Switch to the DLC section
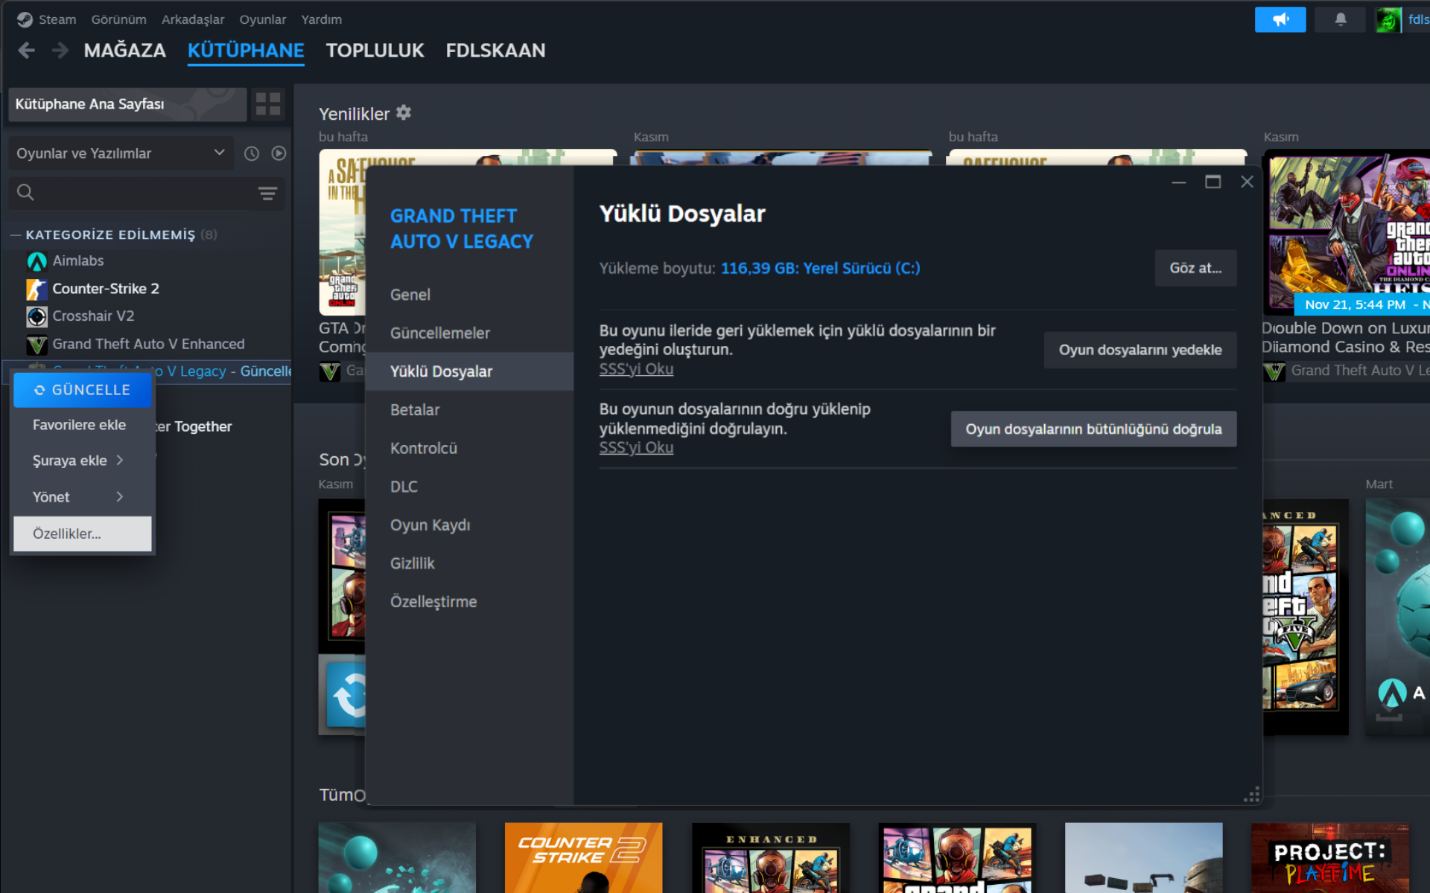Image resolution: width=1430 pixels, height=893 pixels. (x=404, y=487)
